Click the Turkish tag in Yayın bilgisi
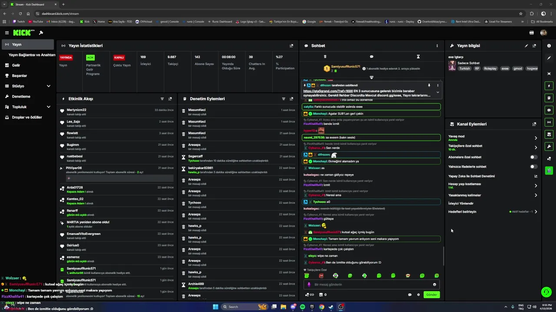This screenshot has height=312, width=556. coord(465,68)
